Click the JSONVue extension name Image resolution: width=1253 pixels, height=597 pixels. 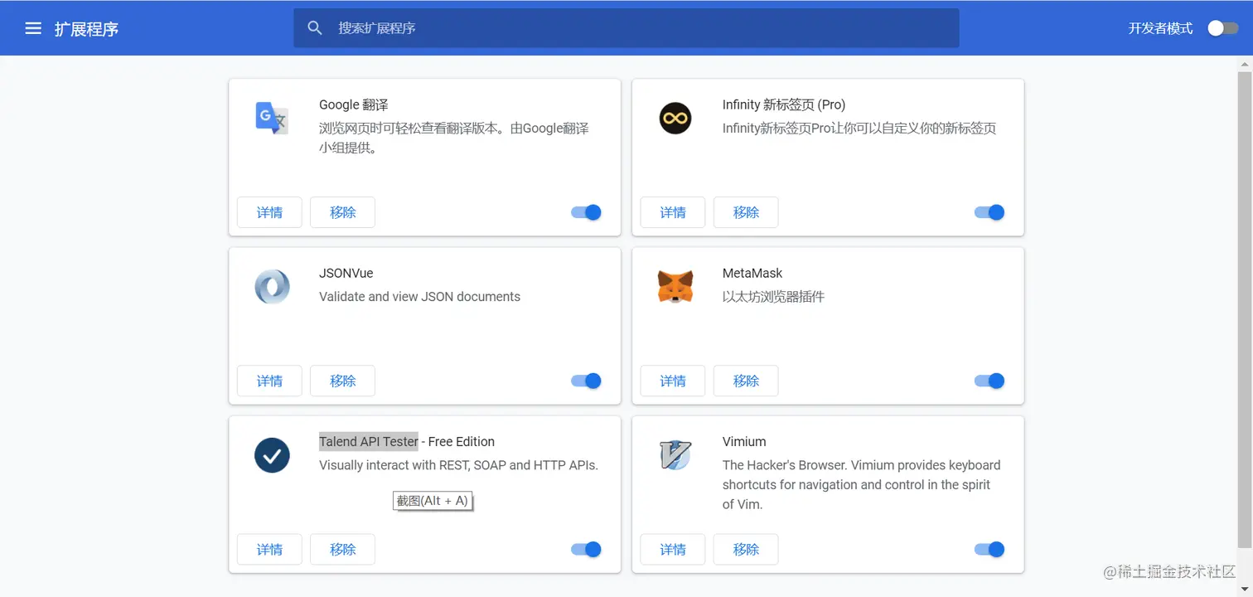[x=346, y=273]
